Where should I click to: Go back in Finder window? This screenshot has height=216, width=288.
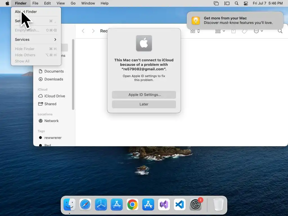tap(83, 31)
